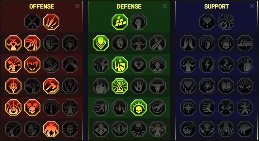This screenshot has height=141, width=259.
Task: Toggle the active glowing skull defense mastery
Action: point(139,108)
